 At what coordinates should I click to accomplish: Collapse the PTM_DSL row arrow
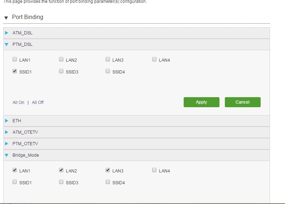(x=6, y=44)
